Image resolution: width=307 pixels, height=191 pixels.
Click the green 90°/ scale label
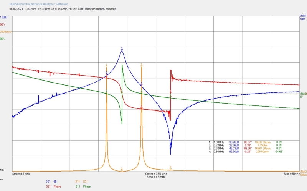pos(3,39)
